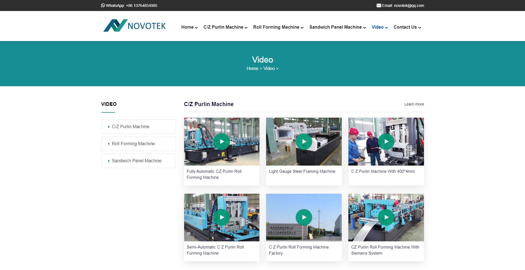Click the WhatsApp icon in top bar

tap(103, 5)
